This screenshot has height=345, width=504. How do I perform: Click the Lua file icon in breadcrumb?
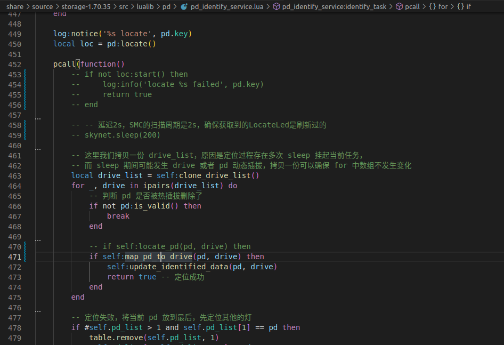pos(184,7)
